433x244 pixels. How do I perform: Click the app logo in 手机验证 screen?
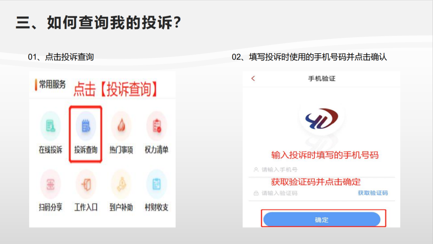point(322,118)
